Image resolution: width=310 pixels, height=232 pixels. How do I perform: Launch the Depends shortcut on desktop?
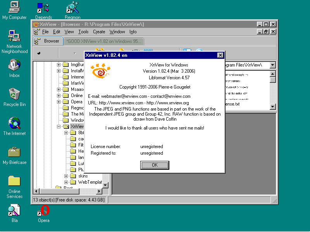pos(43,10)
